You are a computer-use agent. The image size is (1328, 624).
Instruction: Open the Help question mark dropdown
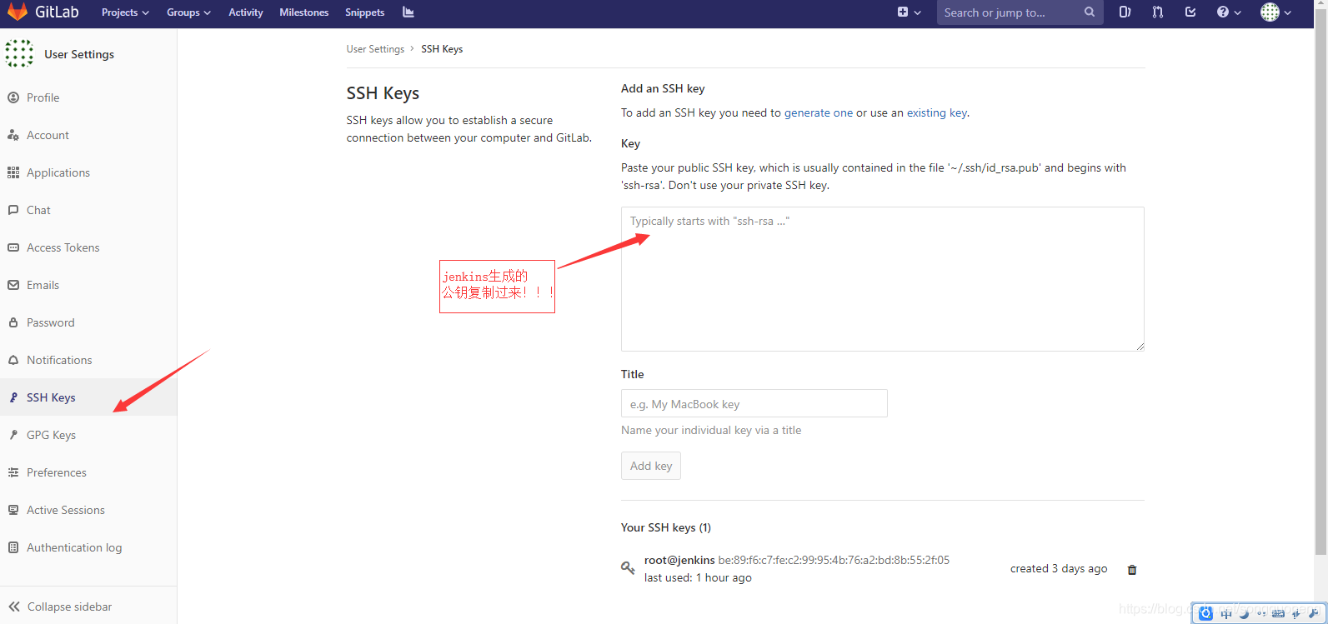(1229, 12)
